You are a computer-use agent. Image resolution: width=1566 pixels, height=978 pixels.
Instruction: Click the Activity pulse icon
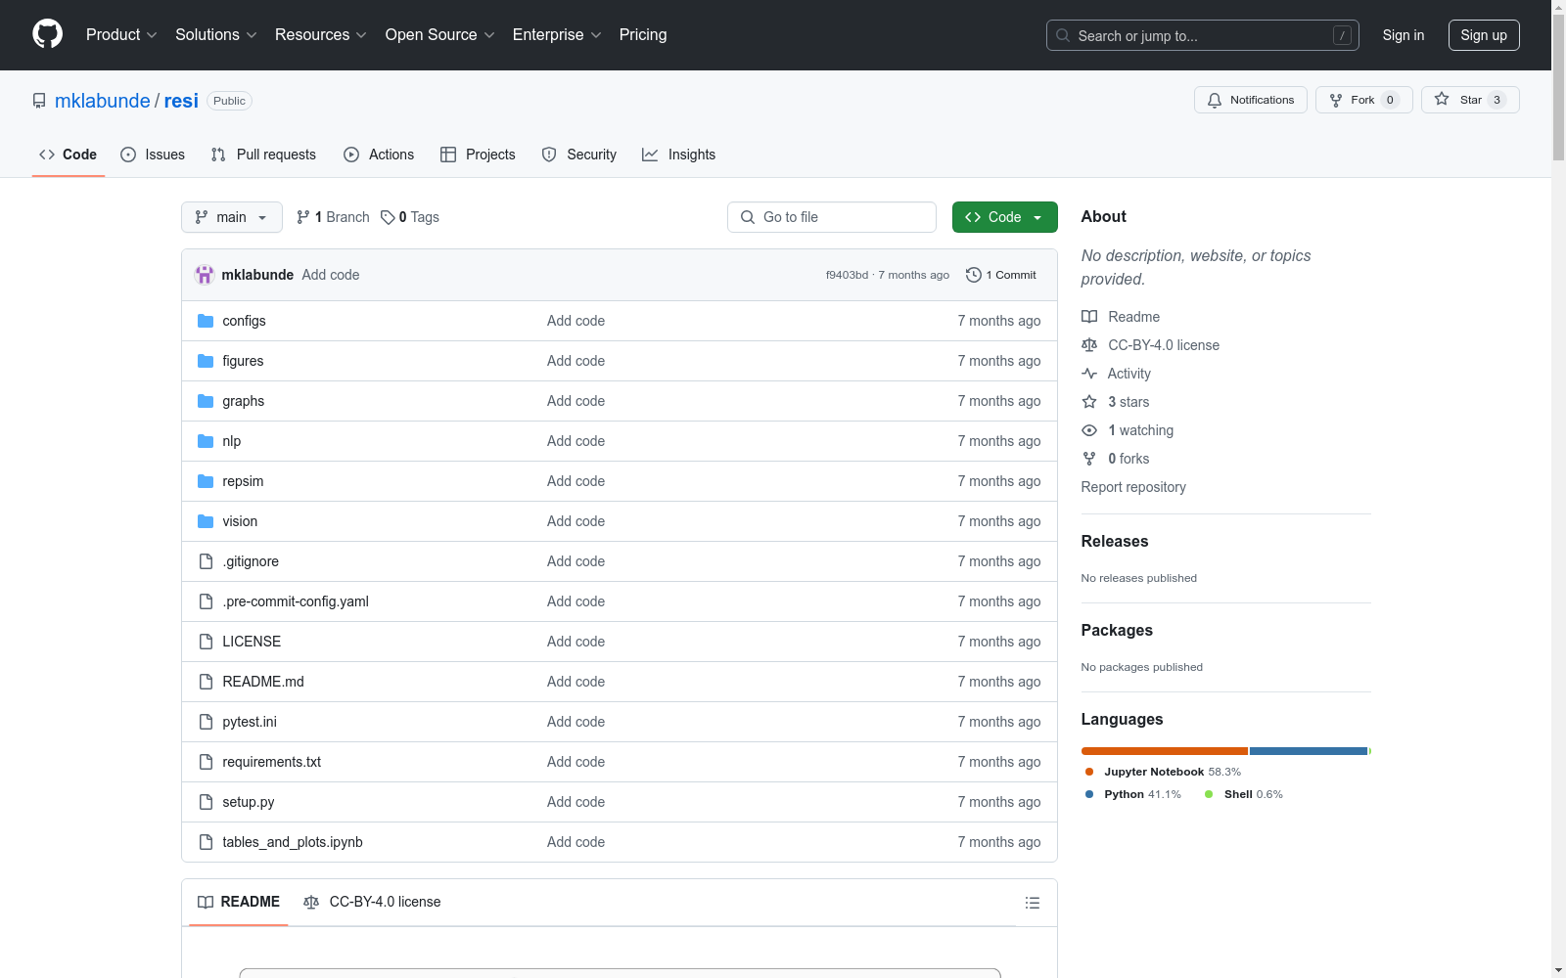pos(1089,374)
